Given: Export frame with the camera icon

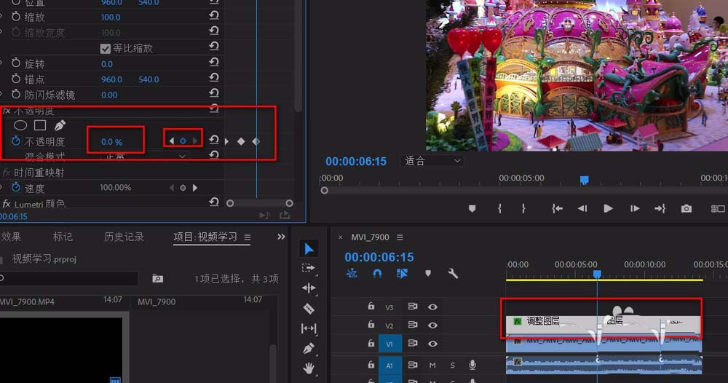Looking at the screenshot, I should pos(687,208).
